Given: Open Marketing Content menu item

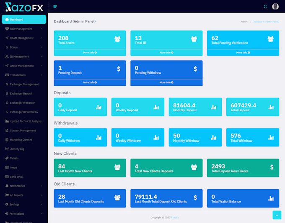Looking at the screenshot, I should (x=24, y=140).
